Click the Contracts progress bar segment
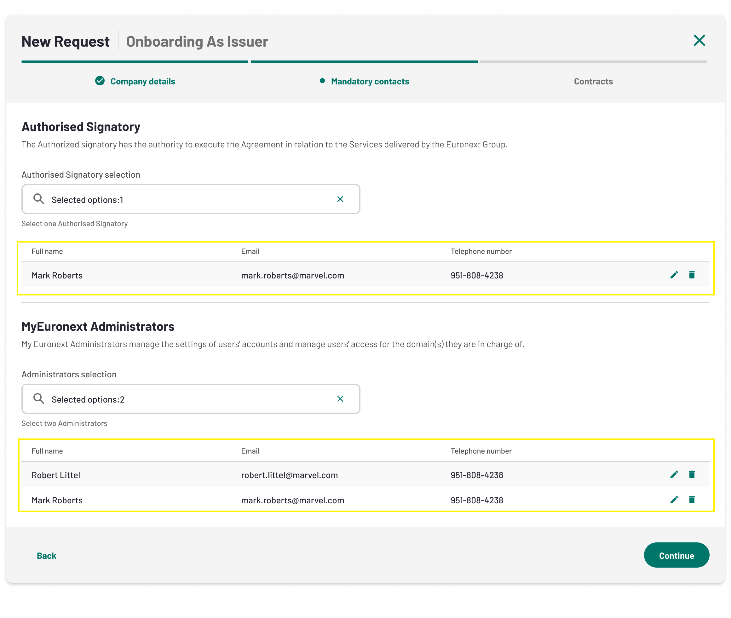Image resolution: width=731 pixels, height=618 pixels. coord(593,62)
